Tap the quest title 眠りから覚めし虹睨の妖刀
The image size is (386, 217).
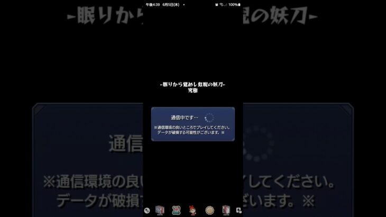193,85
